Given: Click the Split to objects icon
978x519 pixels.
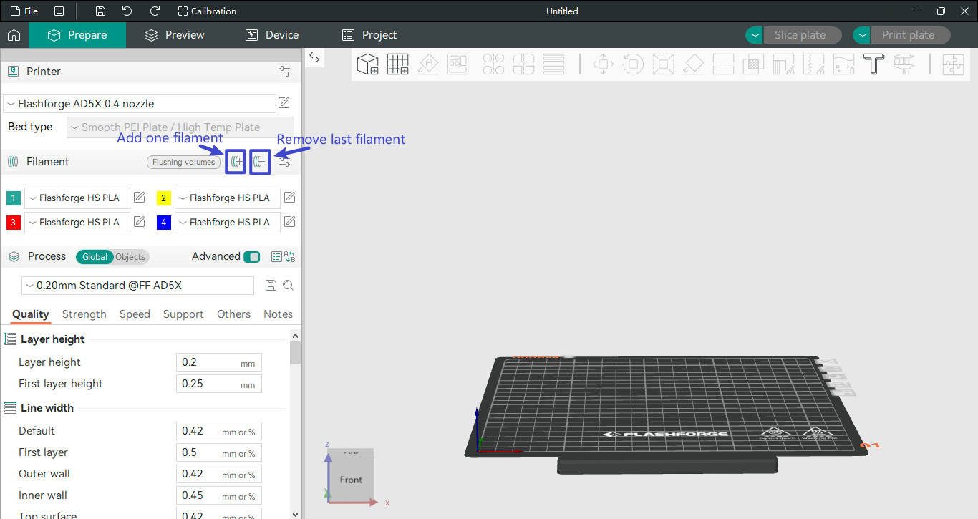Looking at the screenshot, I should coord(493,64).
